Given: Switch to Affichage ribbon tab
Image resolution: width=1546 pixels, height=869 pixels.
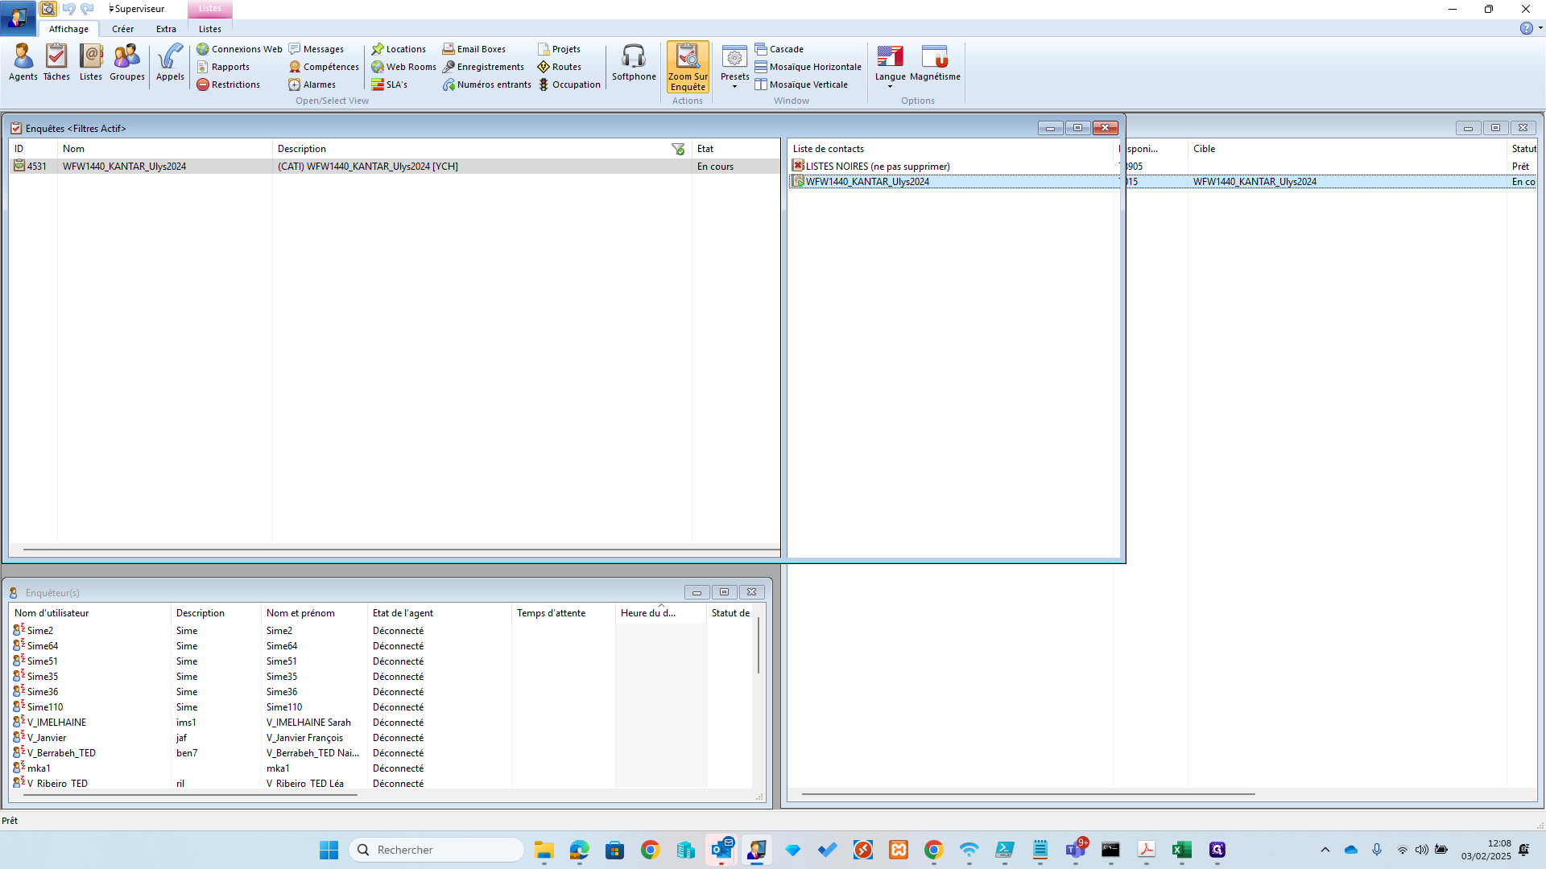Looking at the screenshot, I should tap(68, 29).
